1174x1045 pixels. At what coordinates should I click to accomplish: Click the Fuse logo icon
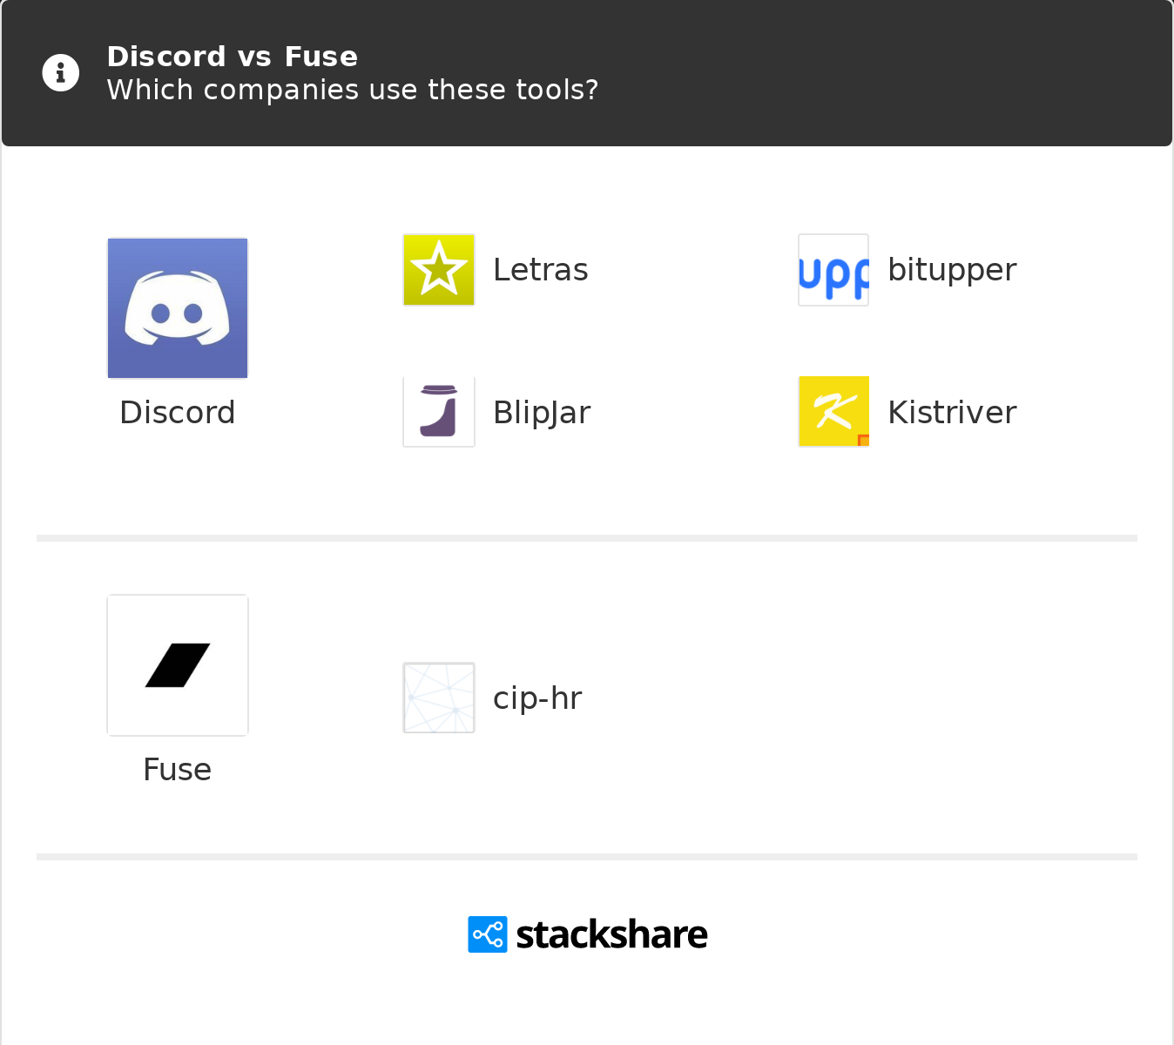coord(178,665)
